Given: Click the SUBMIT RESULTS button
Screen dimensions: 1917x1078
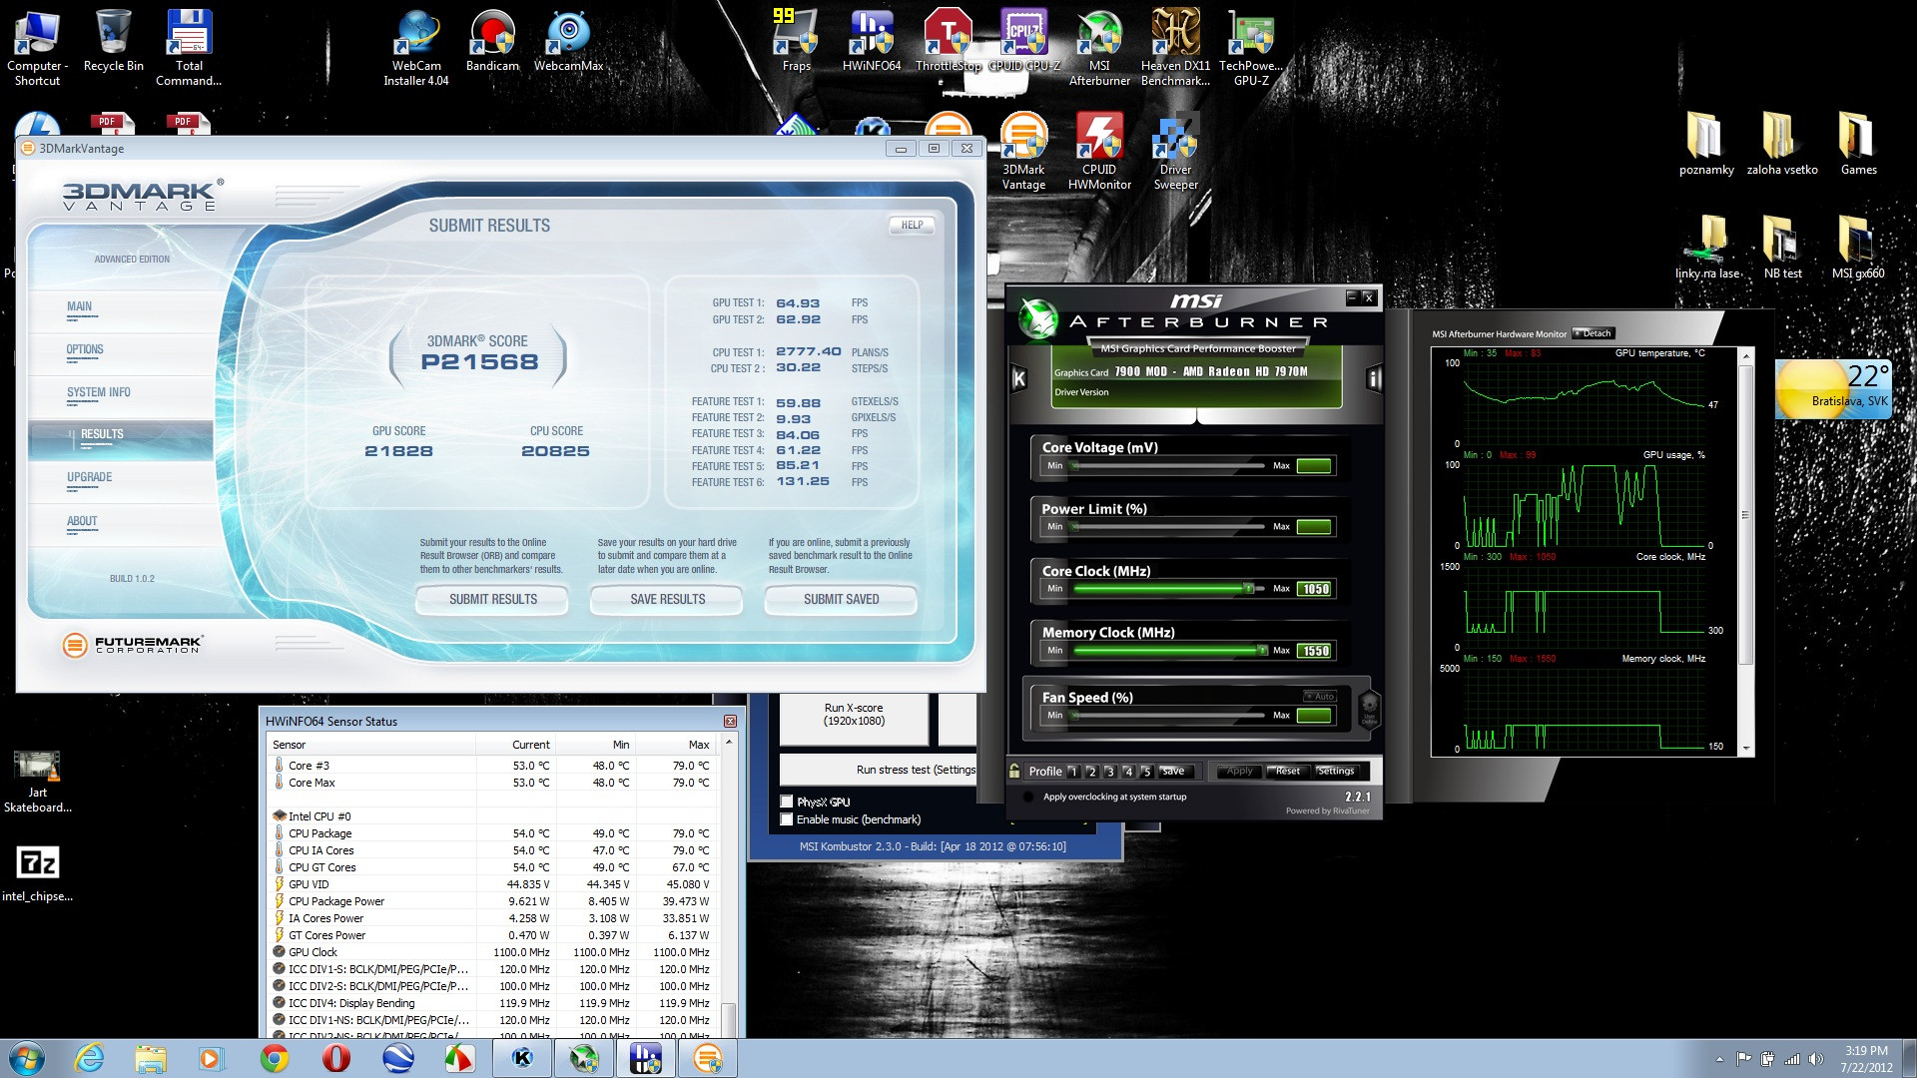Looking at the screenshot, I should pyautogui.click(x=493, y=600).
